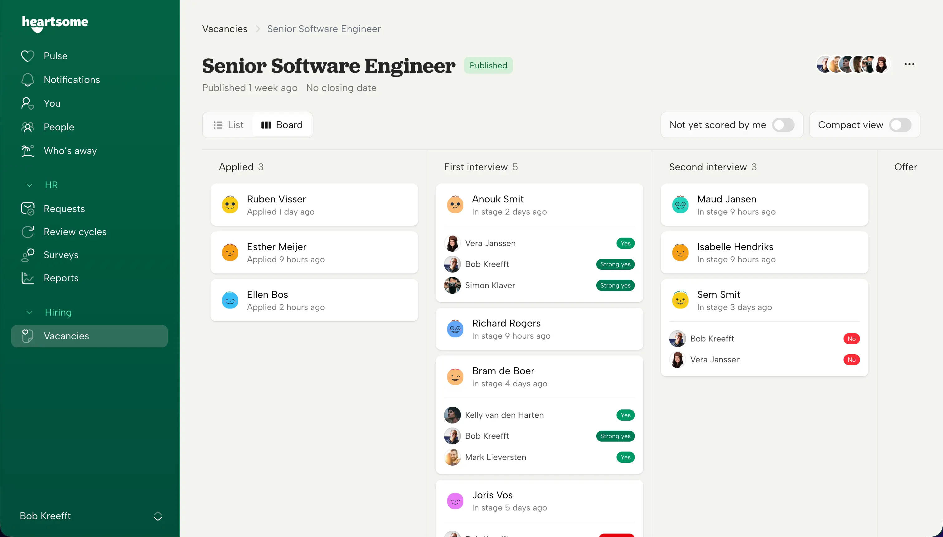
Task: Click the Reports chart icon
Action: click(28, 278)
